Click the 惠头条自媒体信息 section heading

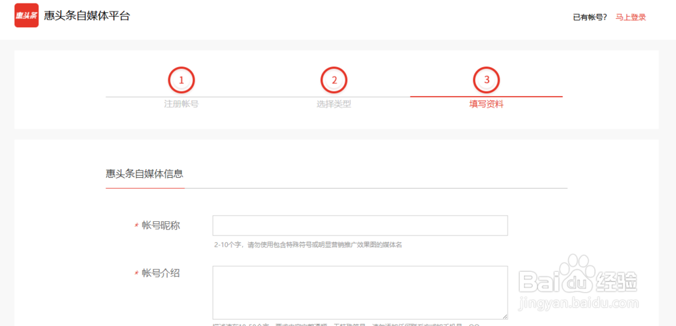click(x=145, y=173)
